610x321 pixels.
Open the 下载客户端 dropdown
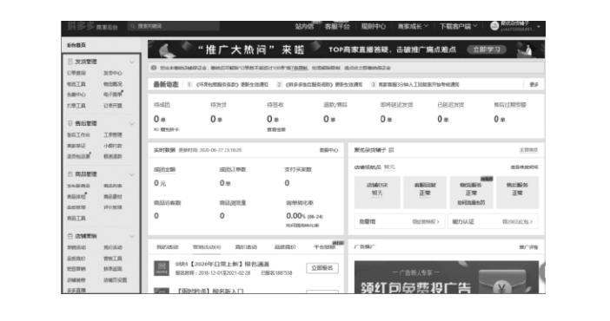[458, 26]
